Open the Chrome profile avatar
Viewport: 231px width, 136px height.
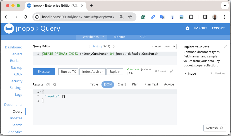tap(215, 17)
